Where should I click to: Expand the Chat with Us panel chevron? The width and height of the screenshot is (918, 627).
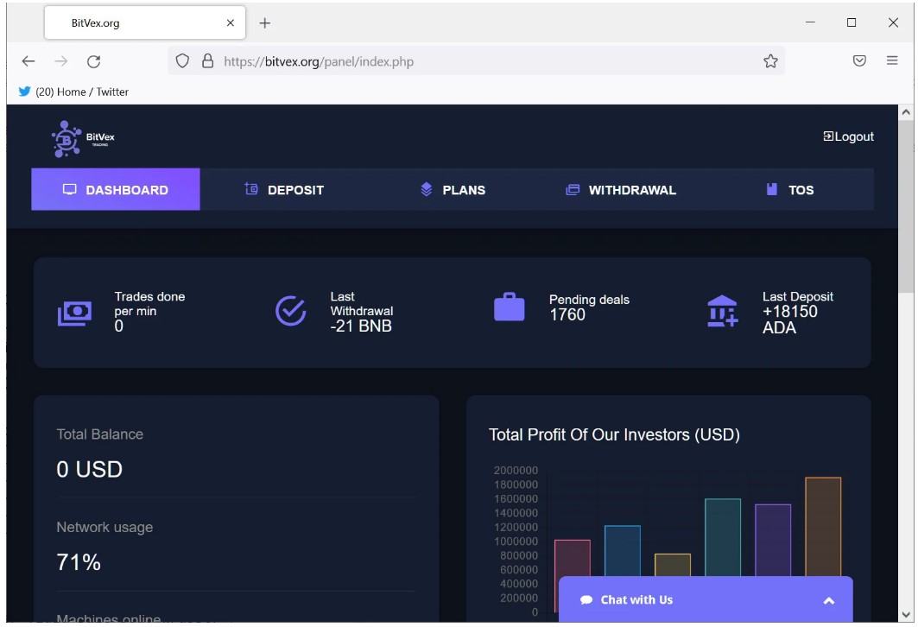pyautogui.click(x=828, y=600)
